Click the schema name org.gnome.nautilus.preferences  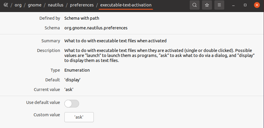[96, 28]
